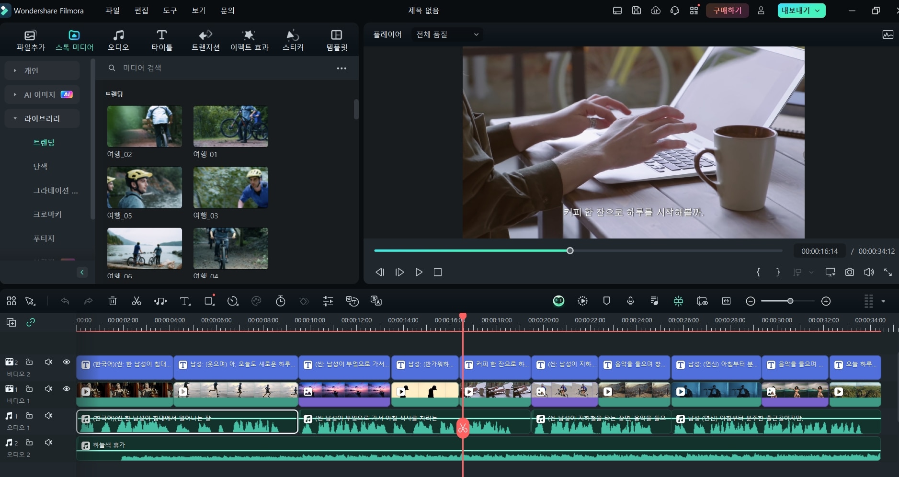This screenshot has width=899, height=477.
Task: Start voiceover recording with microphone icon
Action: coord(630,301)
